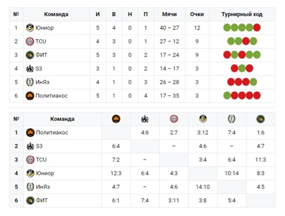Click the ФИТ logo in cross-table header
The height and width of the screenshot is (216, 285).
(x=261, y=119)
